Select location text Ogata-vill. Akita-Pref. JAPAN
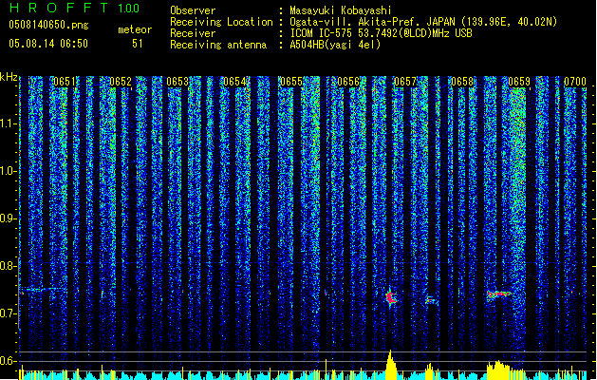This screenshot has height=380, width=597. coord(374,22)
